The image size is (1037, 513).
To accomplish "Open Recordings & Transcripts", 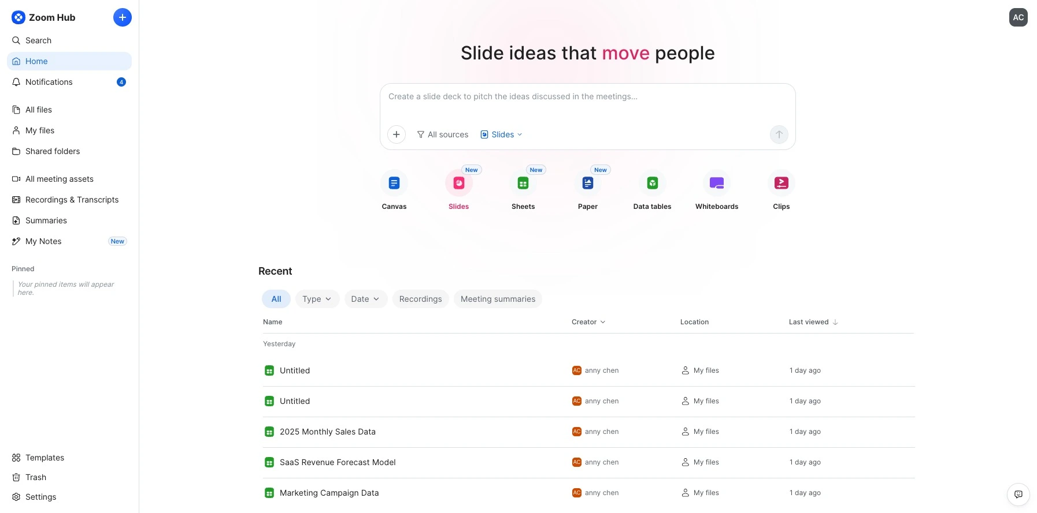I will pyautogui.click(x=69, y=200).
